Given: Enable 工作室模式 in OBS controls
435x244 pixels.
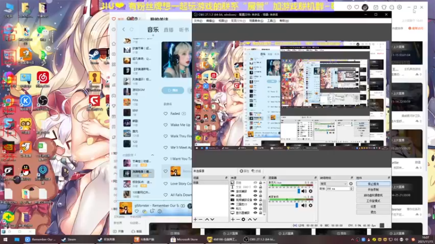Looking at the screenshot, I should click(x=373, y=201).
